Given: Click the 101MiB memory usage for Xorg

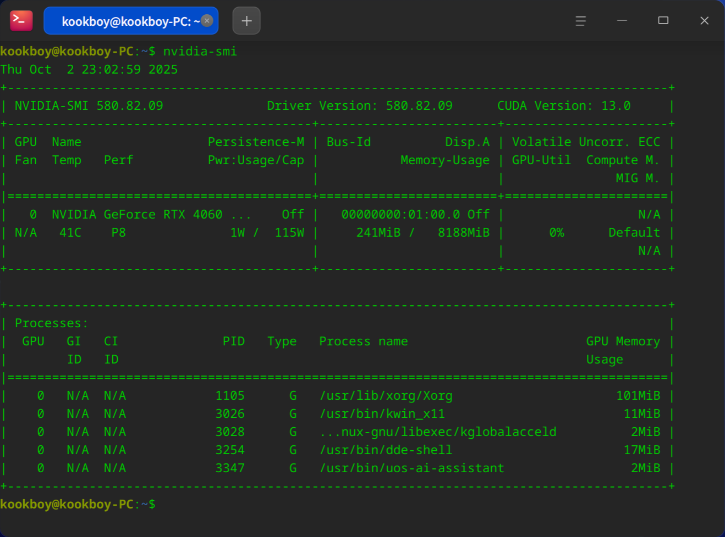Looking at the screenshot, I should click(x=638, y=396).
